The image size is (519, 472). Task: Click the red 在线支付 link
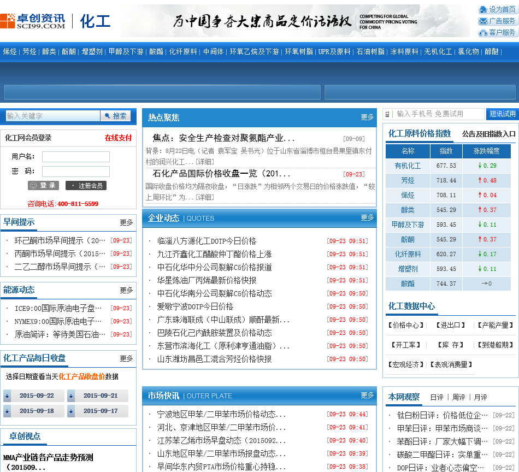tap(118, 138)
